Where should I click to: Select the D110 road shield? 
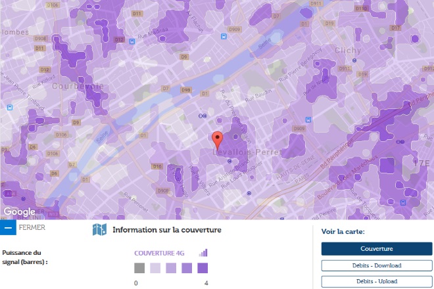coord(361,9)
